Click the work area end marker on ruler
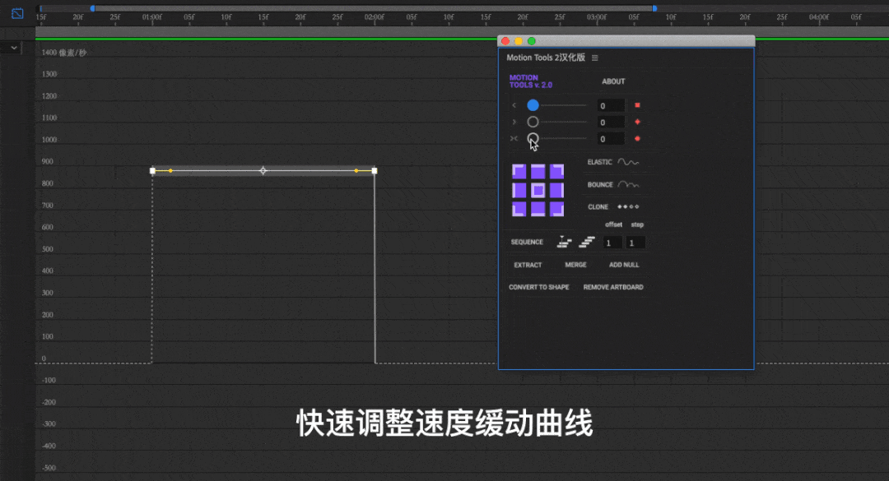Screen dimensions: 889x481 coord(655,8)
